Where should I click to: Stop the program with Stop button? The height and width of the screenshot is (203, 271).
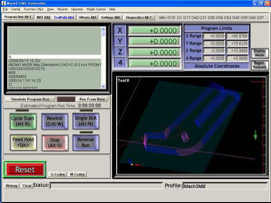55,143
